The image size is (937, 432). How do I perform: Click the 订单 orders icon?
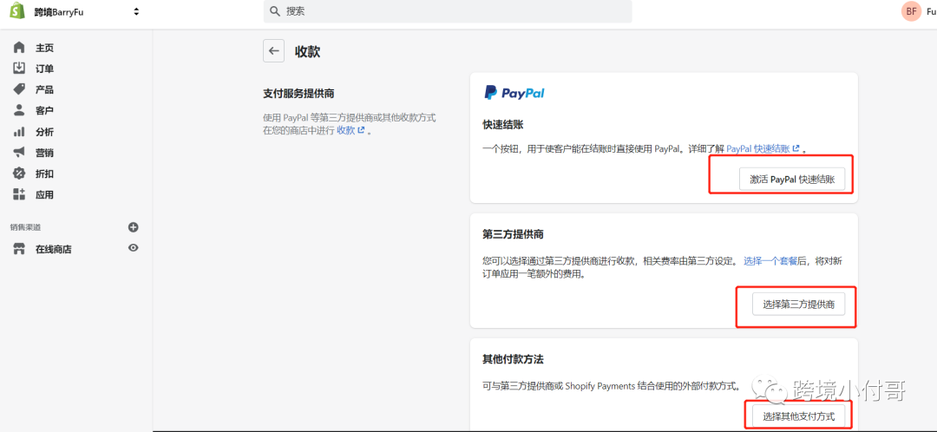pos(19,69)
